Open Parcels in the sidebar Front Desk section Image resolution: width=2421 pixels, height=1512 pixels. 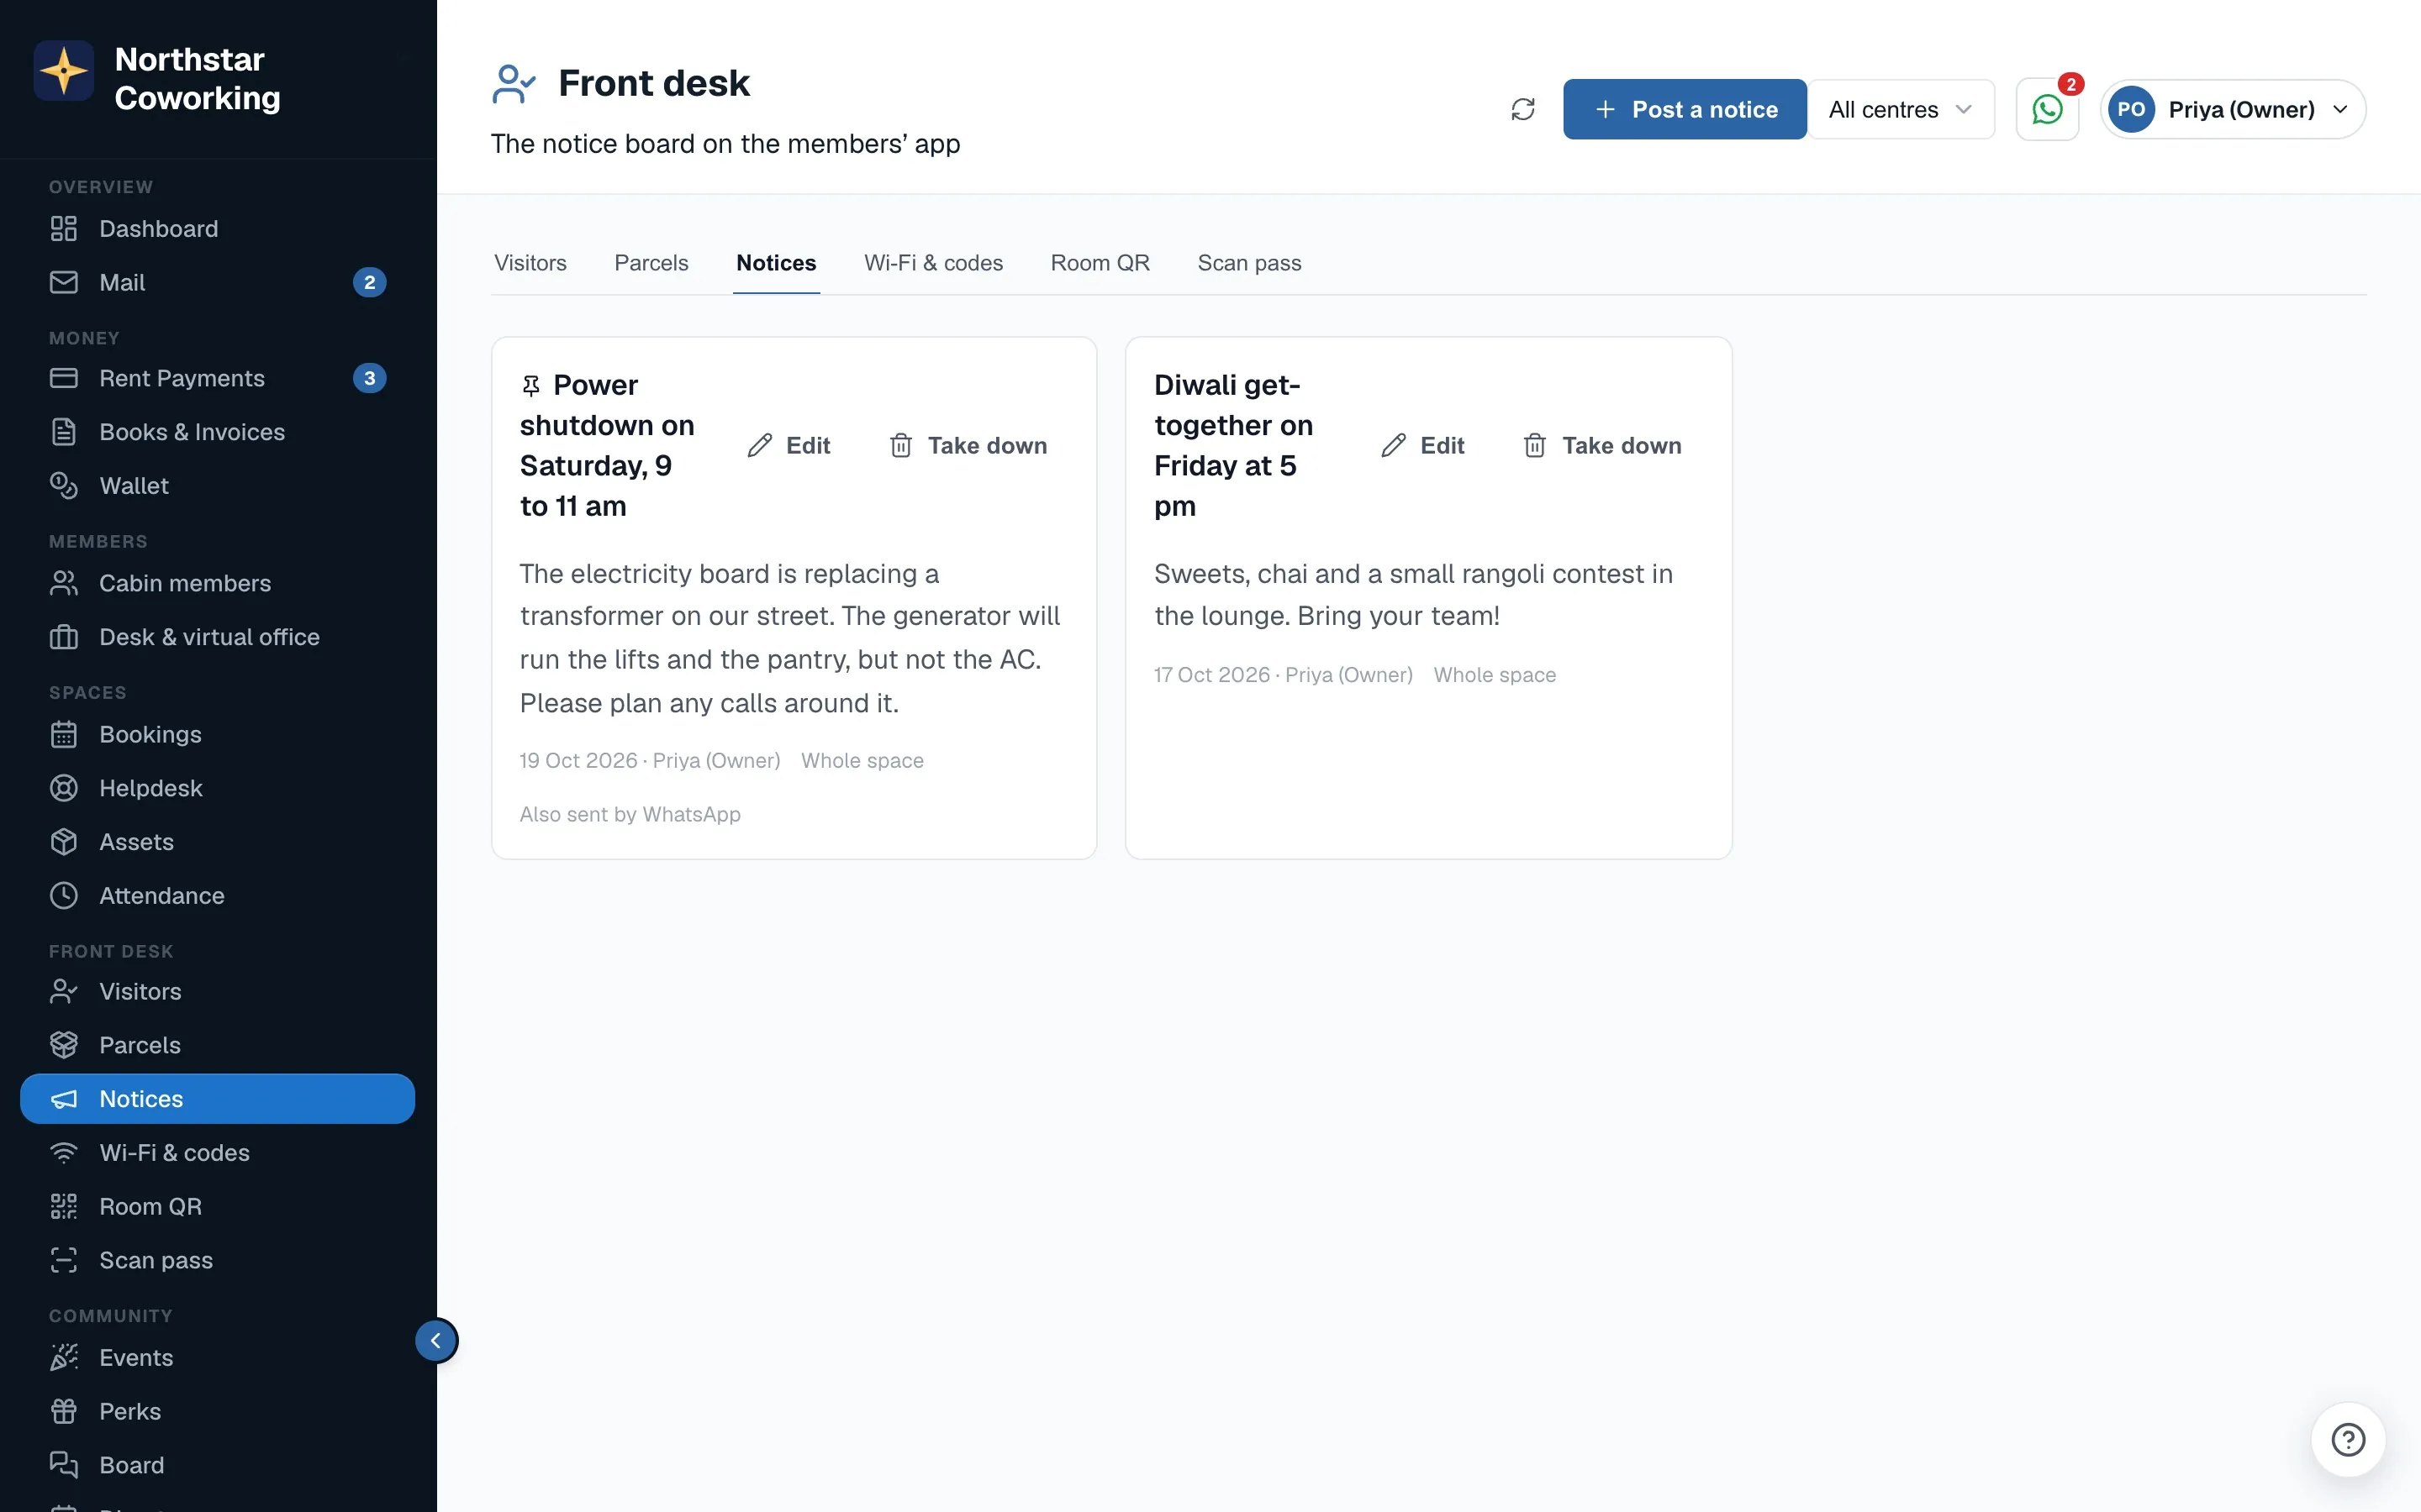pos(217,1046)
